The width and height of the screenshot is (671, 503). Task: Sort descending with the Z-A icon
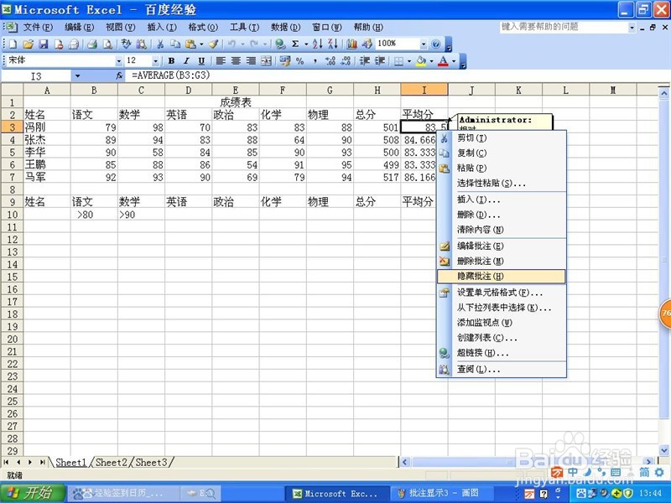333,44
